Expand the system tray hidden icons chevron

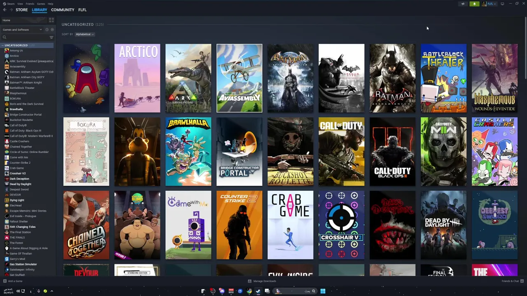[x=52, y=291]
